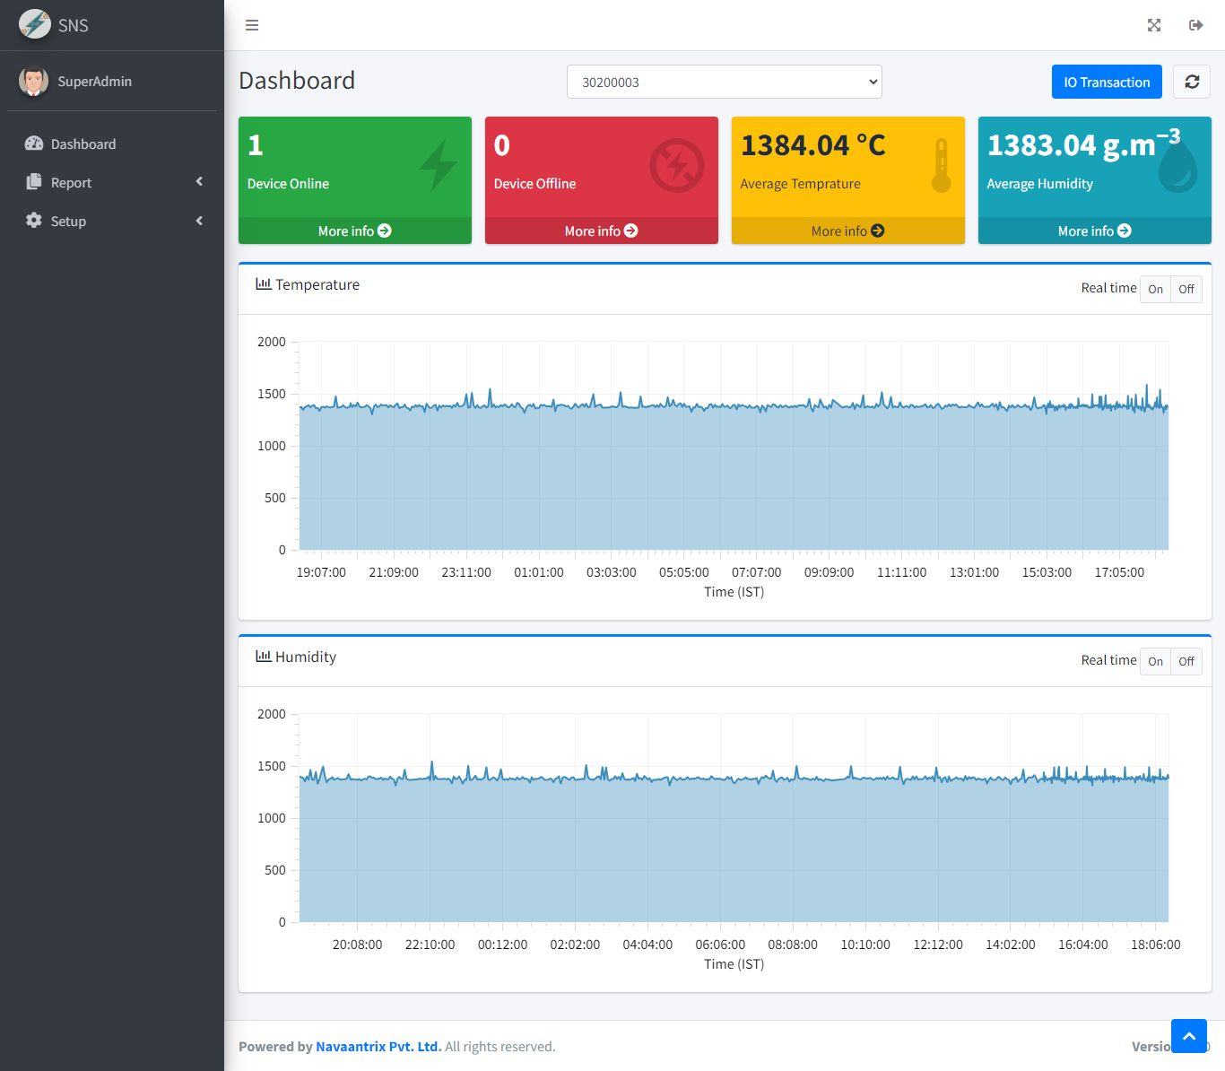This screenshot has height=1071, width=1225.
Task: Open the device dropdown showing 30200003
Action: click(725, 82)
